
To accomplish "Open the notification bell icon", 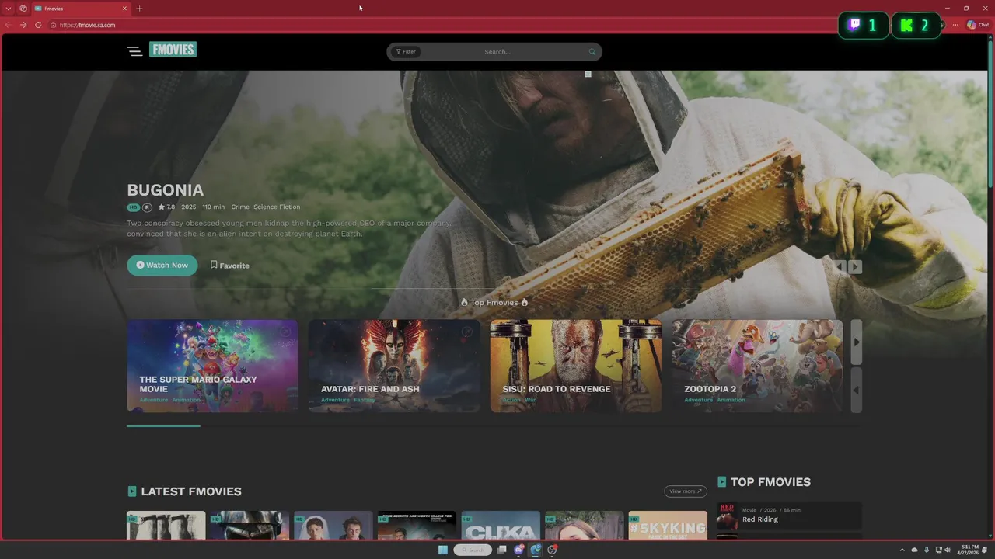I will click(x=985, y=550).
